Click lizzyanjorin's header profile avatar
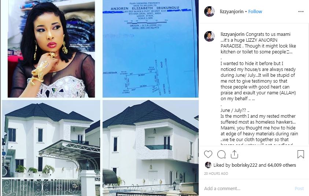Viewport: 309px width, 196px height. click(x=209, y=12)
